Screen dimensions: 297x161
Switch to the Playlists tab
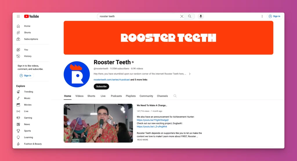[131, 96]
